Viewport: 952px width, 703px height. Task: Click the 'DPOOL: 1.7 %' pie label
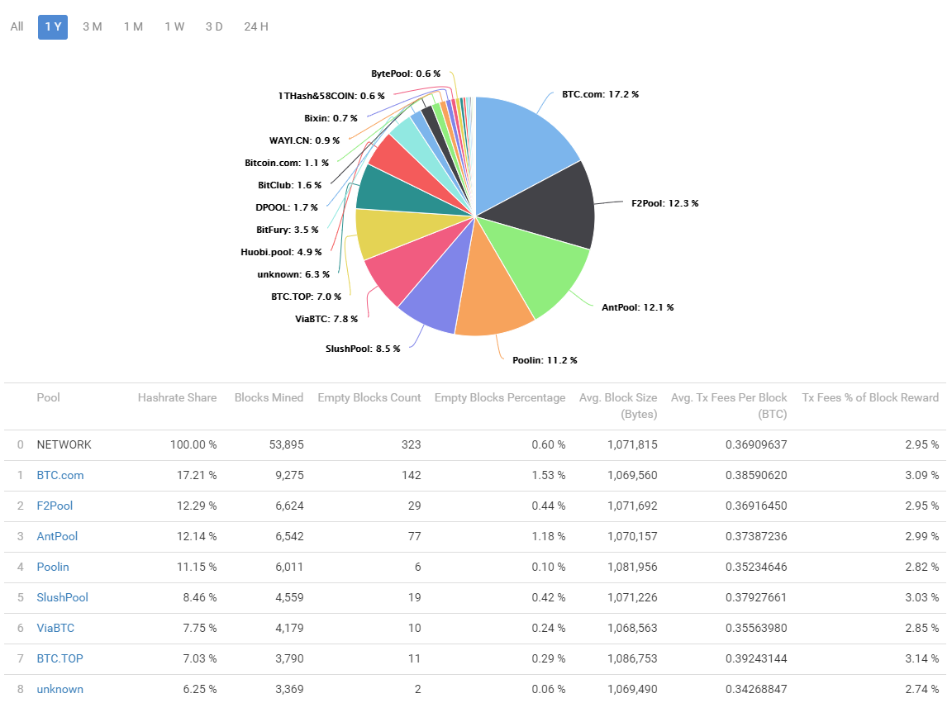287,207
